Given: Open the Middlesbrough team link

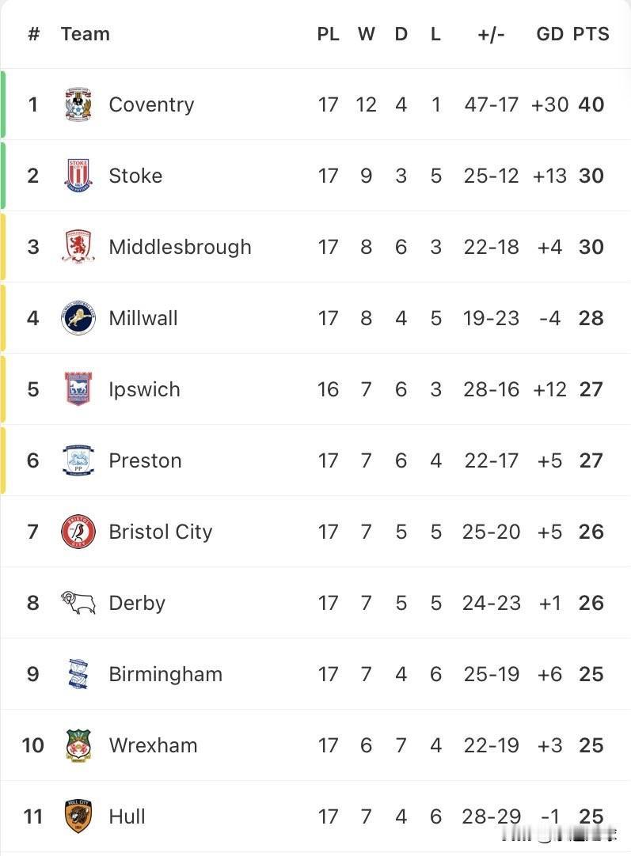Looking at the screenshot, I should pyautogui.click(x=180, y=247).
